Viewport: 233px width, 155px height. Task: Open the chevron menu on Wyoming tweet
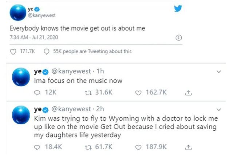[x=218, y=109]
